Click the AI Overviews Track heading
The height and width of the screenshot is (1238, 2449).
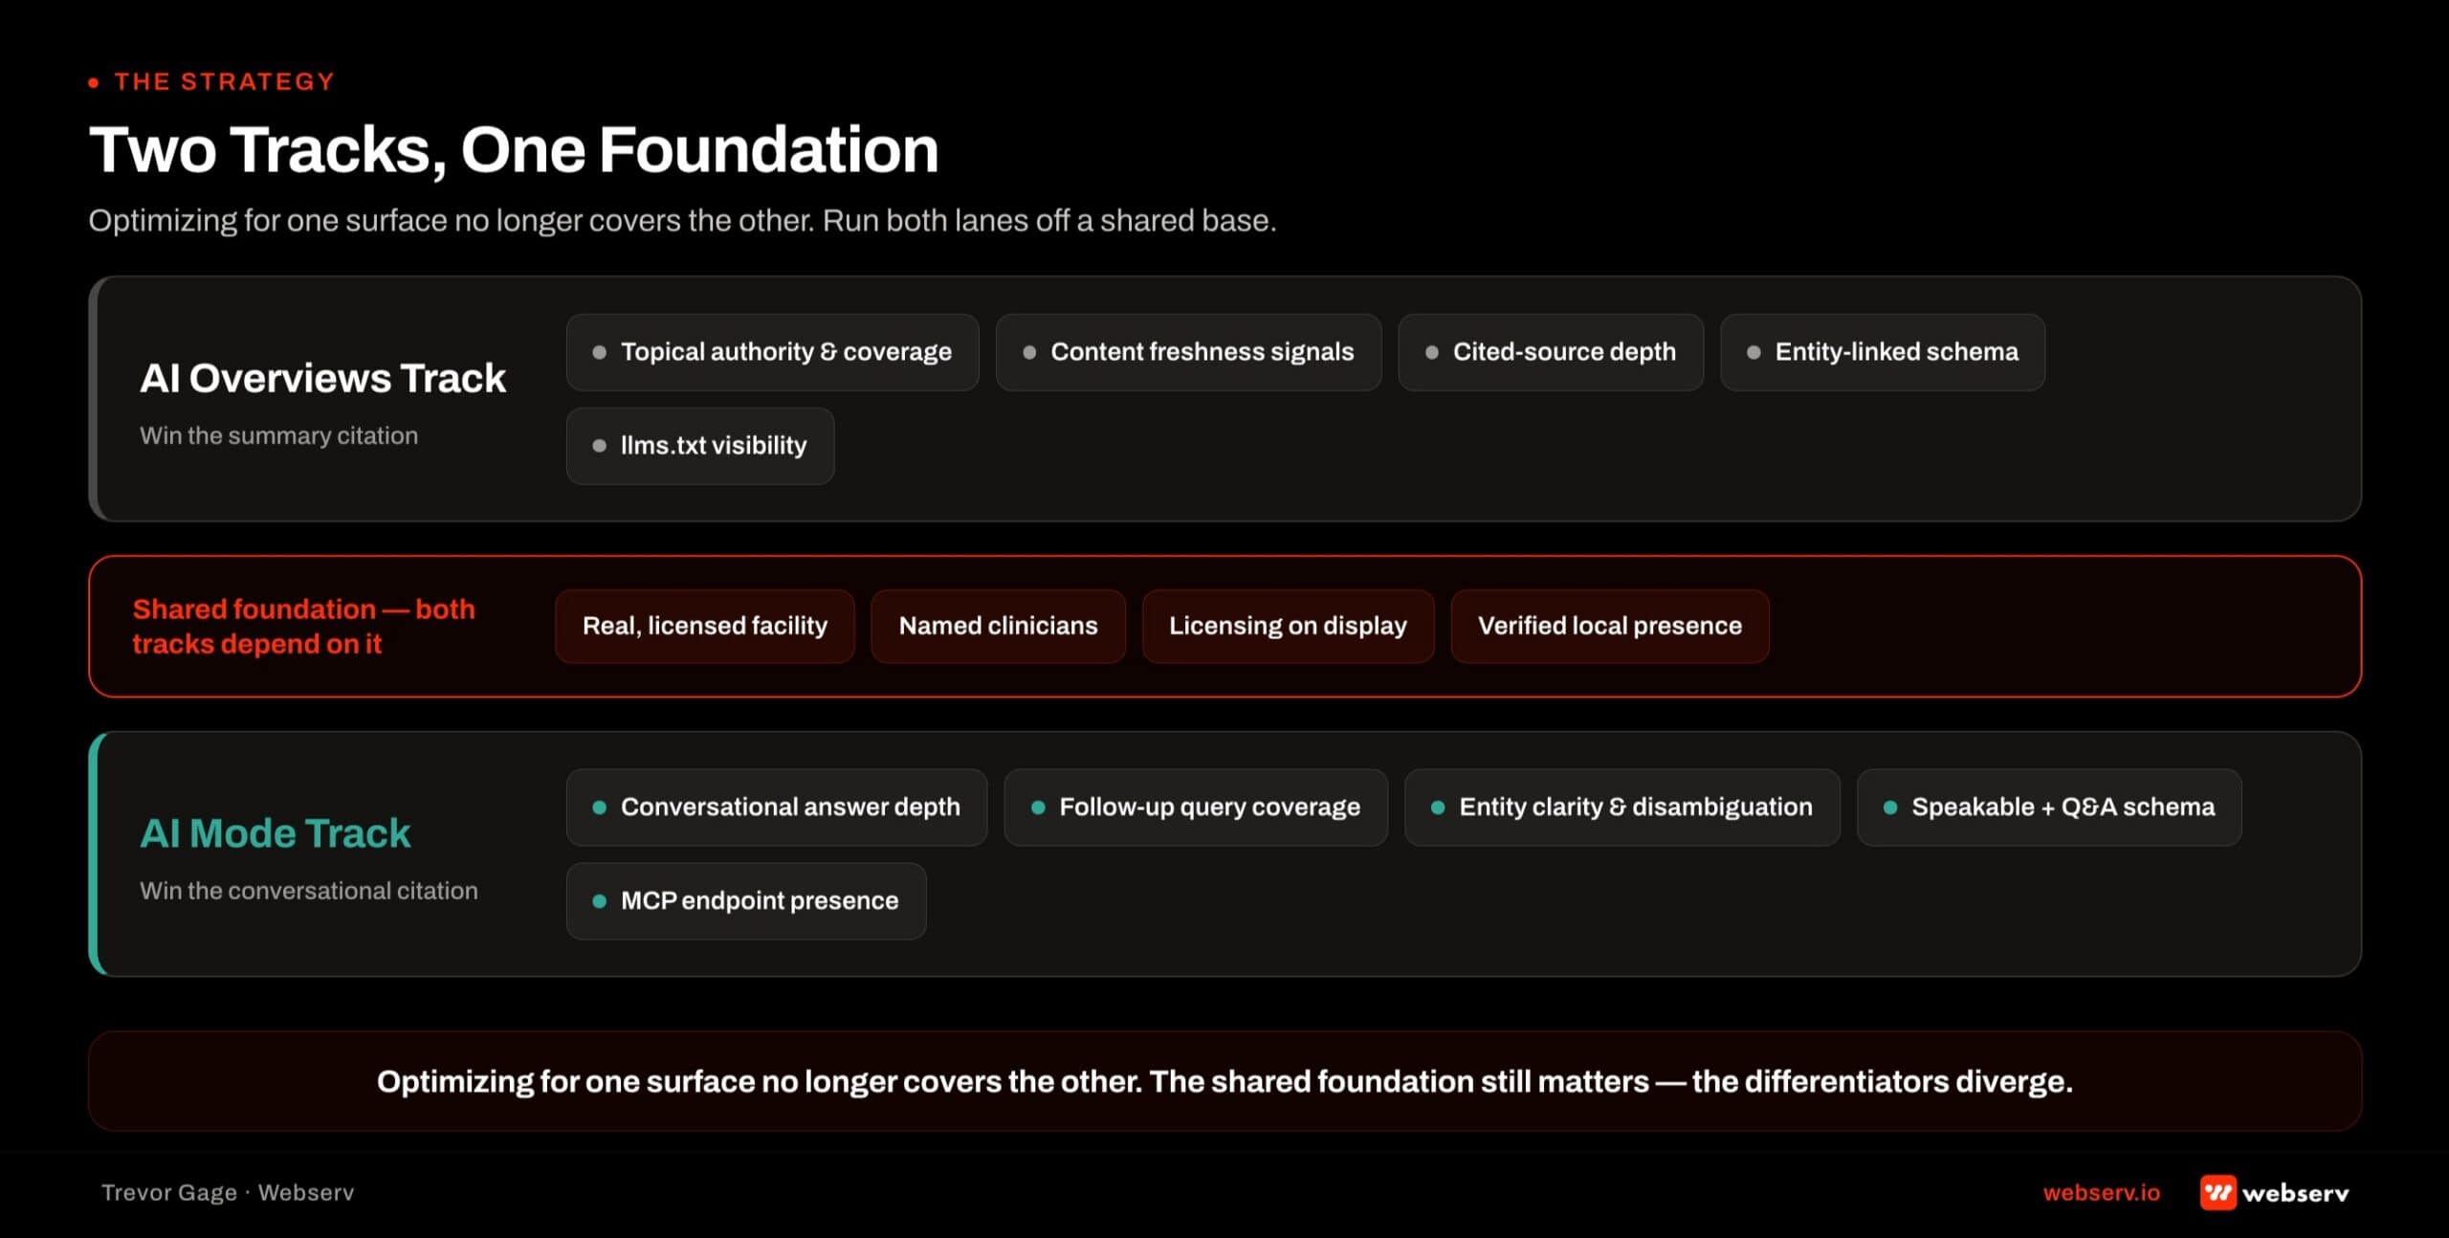tap(322, 378)
